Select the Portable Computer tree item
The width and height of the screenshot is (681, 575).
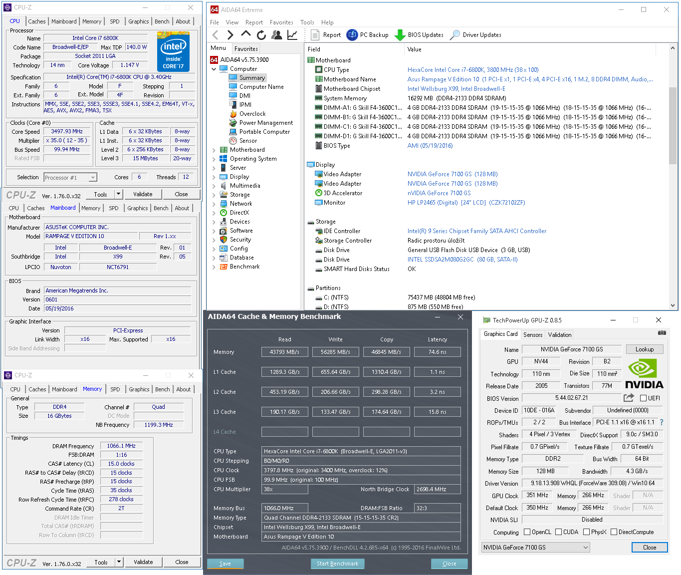coord(264,132)
